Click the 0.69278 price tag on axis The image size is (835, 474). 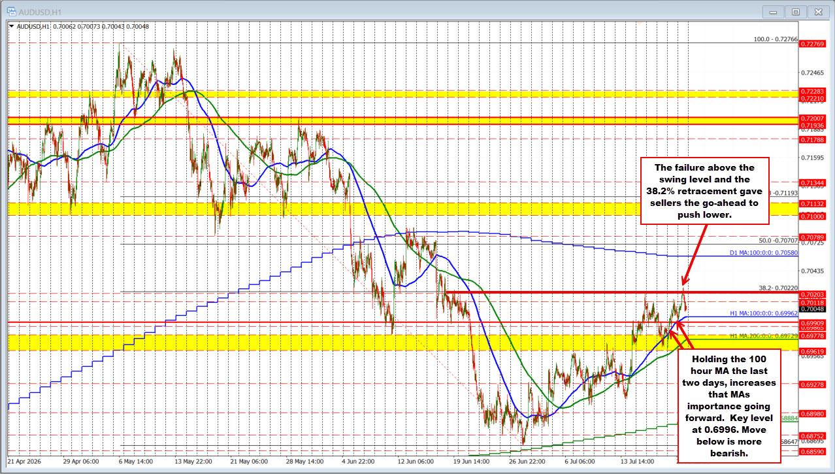pyautogui.click(x=813, y=384)
